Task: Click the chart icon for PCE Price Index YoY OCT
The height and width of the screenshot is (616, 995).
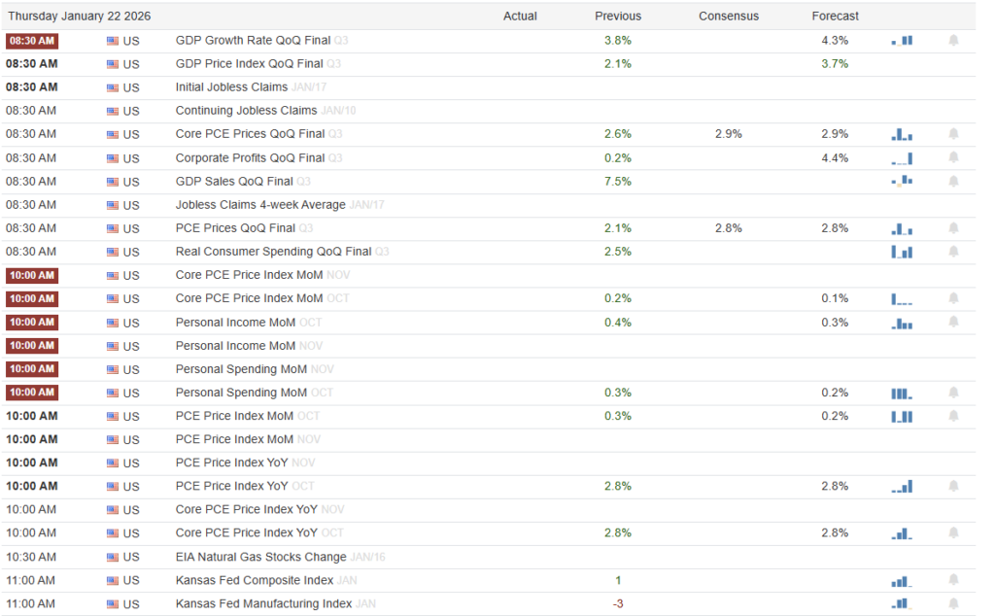Action: 902,486
